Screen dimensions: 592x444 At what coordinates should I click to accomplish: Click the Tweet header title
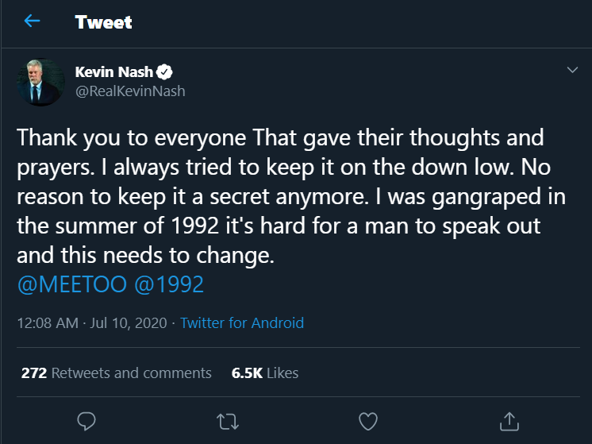tap(103, 22)
